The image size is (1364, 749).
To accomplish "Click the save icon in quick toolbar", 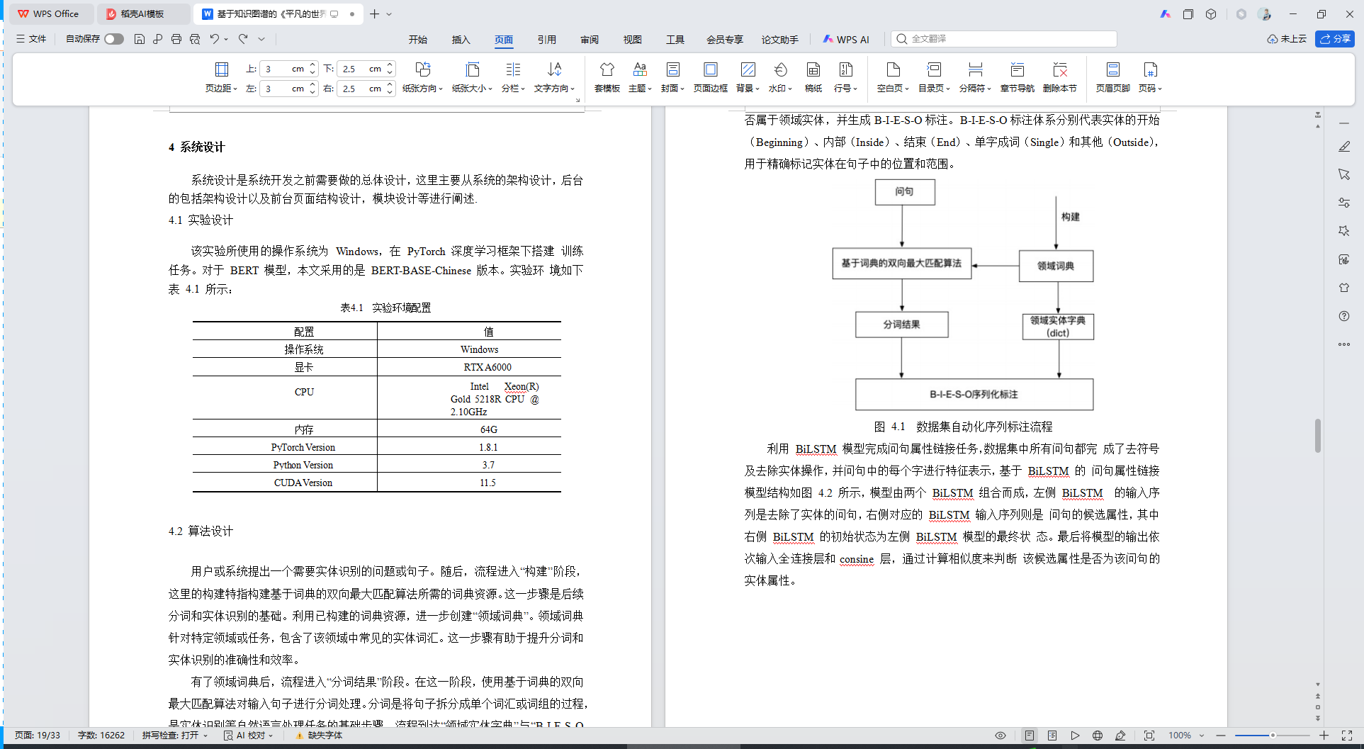I will [140, 39].
